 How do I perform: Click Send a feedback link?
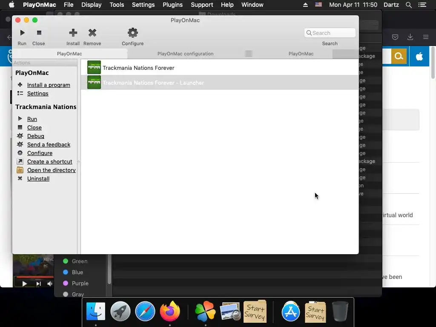(x=49, y=145)
